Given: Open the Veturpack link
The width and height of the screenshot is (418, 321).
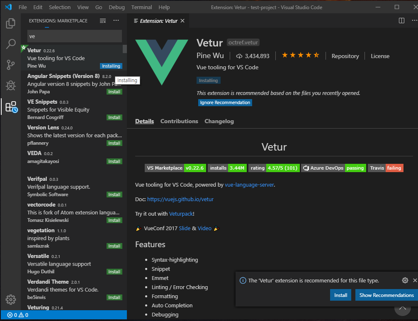Looking at the screenshot, I should pyautogui.click(x=181, y=214).
